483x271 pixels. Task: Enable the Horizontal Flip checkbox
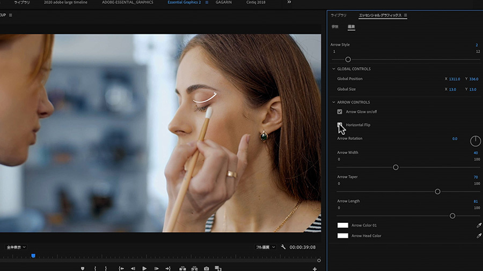(x=340, y=125)
